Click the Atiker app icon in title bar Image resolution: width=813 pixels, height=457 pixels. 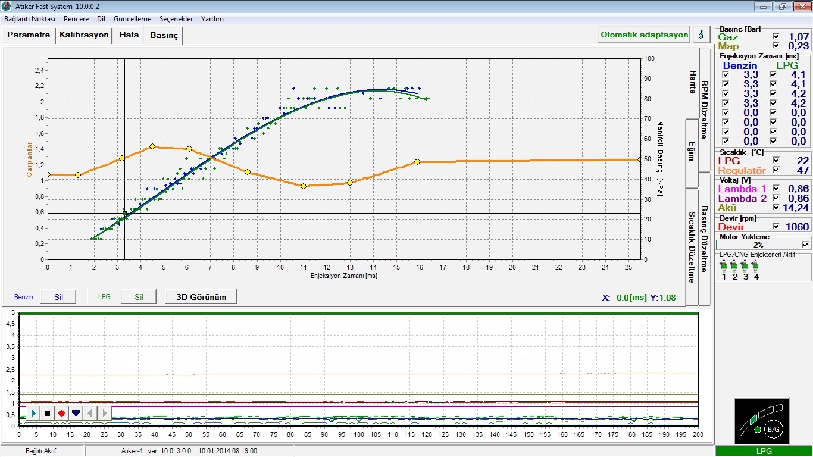click(6, 6)
